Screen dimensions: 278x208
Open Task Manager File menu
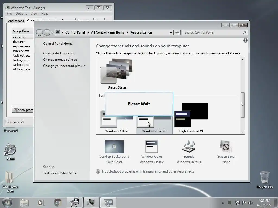point(9,14)
